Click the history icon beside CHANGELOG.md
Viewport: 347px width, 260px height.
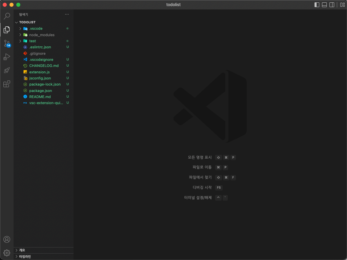point(25,66)
